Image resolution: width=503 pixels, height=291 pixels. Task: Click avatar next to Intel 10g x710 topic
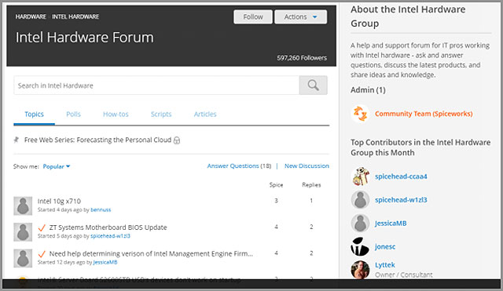coord(23,206)
